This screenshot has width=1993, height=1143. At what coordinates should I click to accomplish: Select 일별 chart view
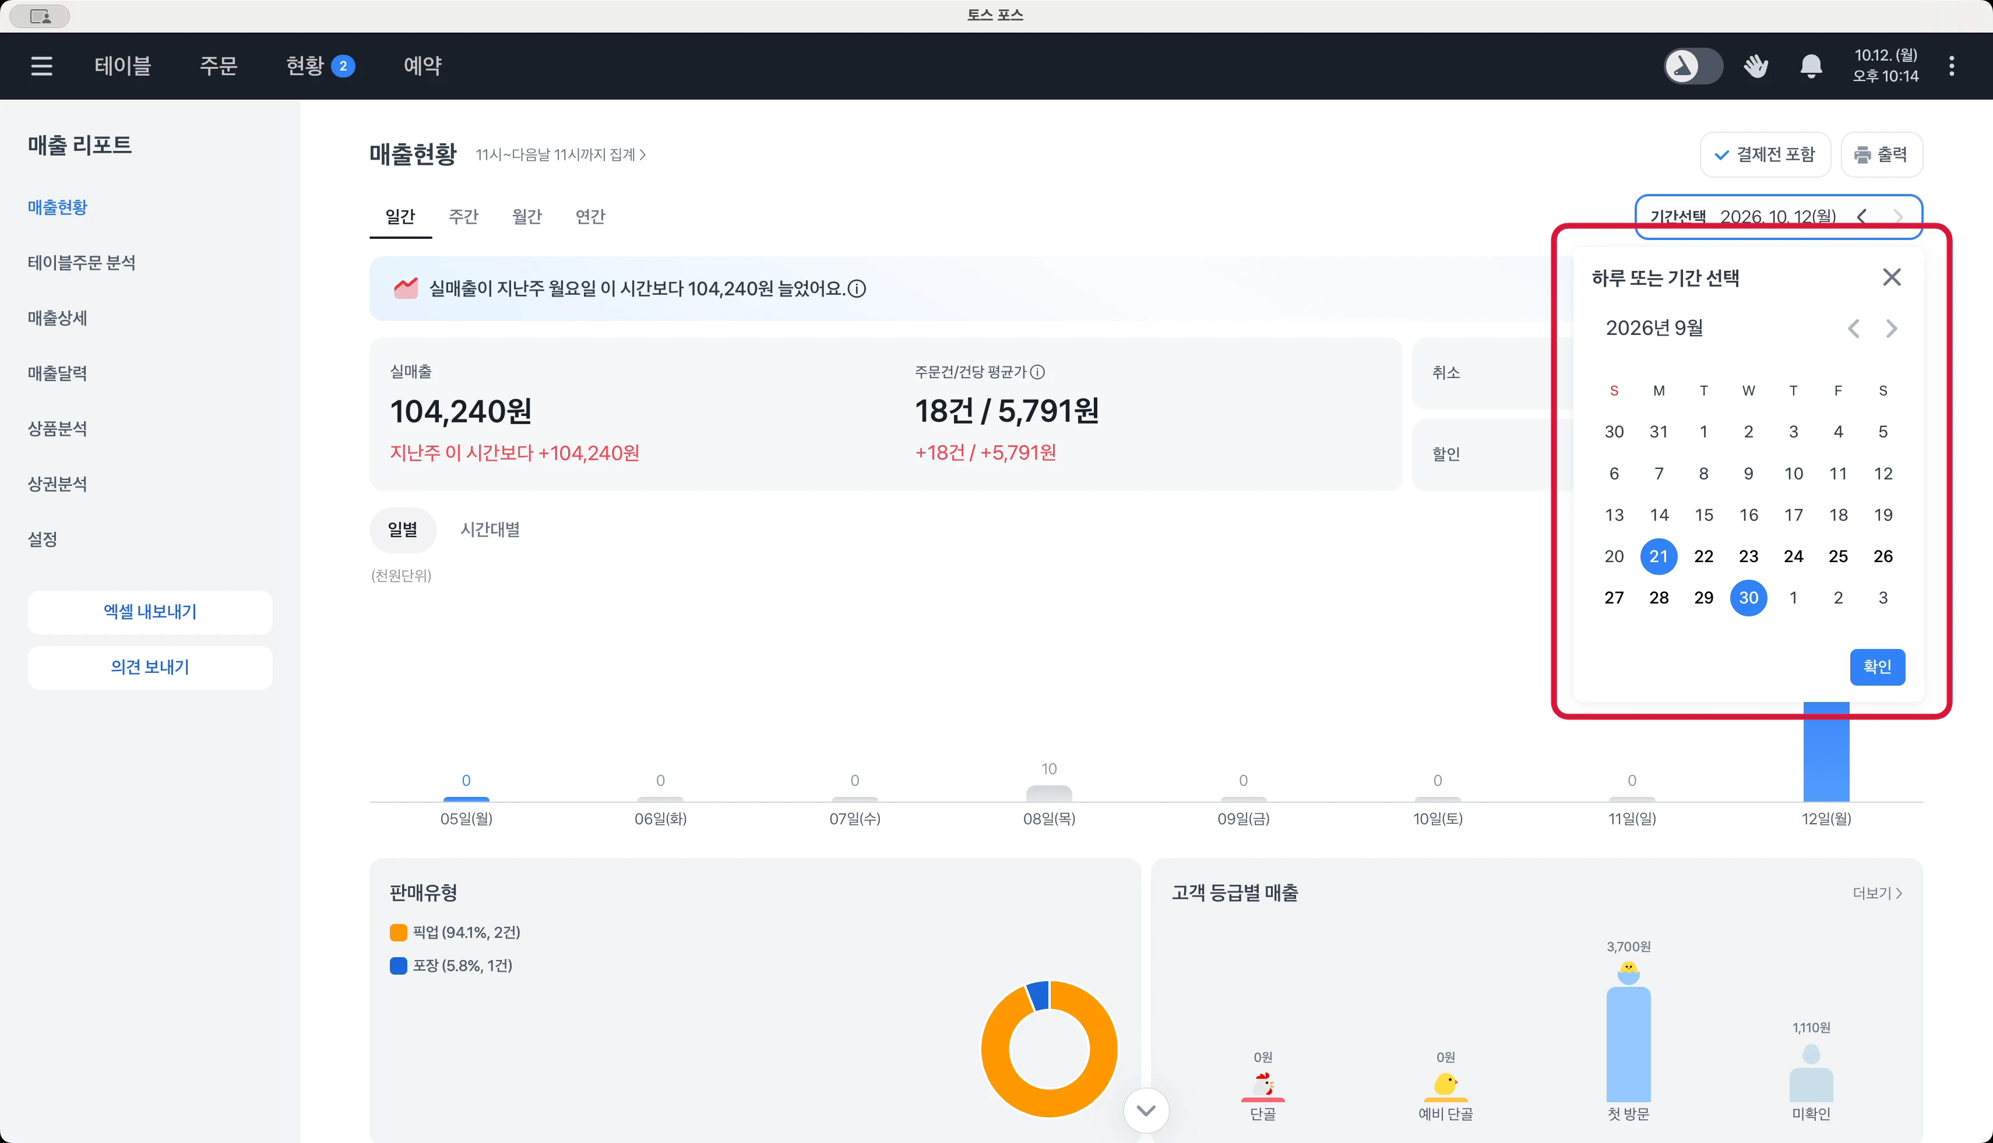pyautogui.click(x=403, y=530)
